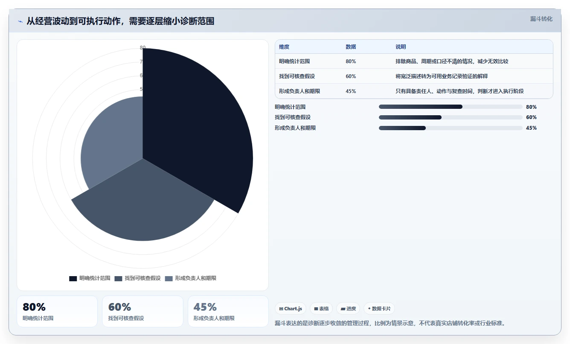Click the 形成负责人和期限 progress bar at 45%

tap(451, 128)
